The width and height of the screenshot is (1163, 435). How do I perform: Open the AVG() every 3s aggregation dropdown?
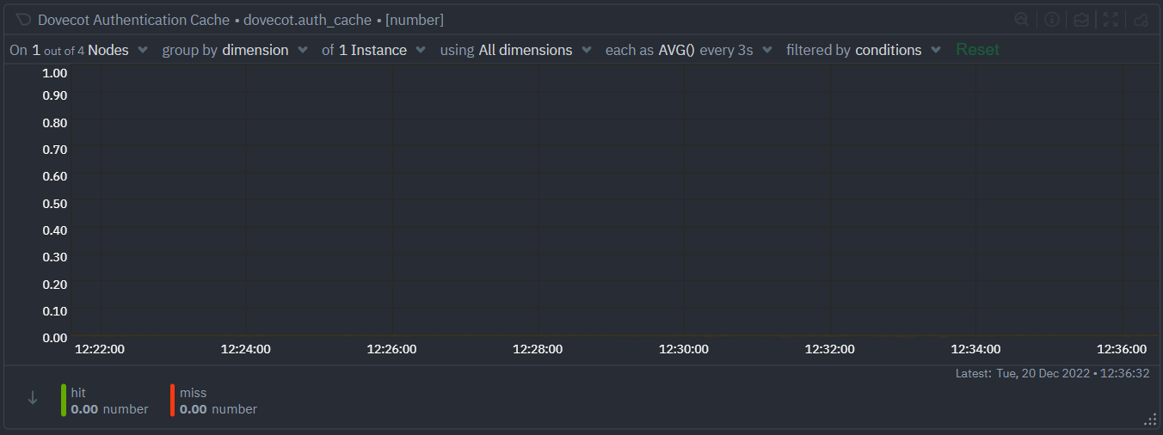689,50
